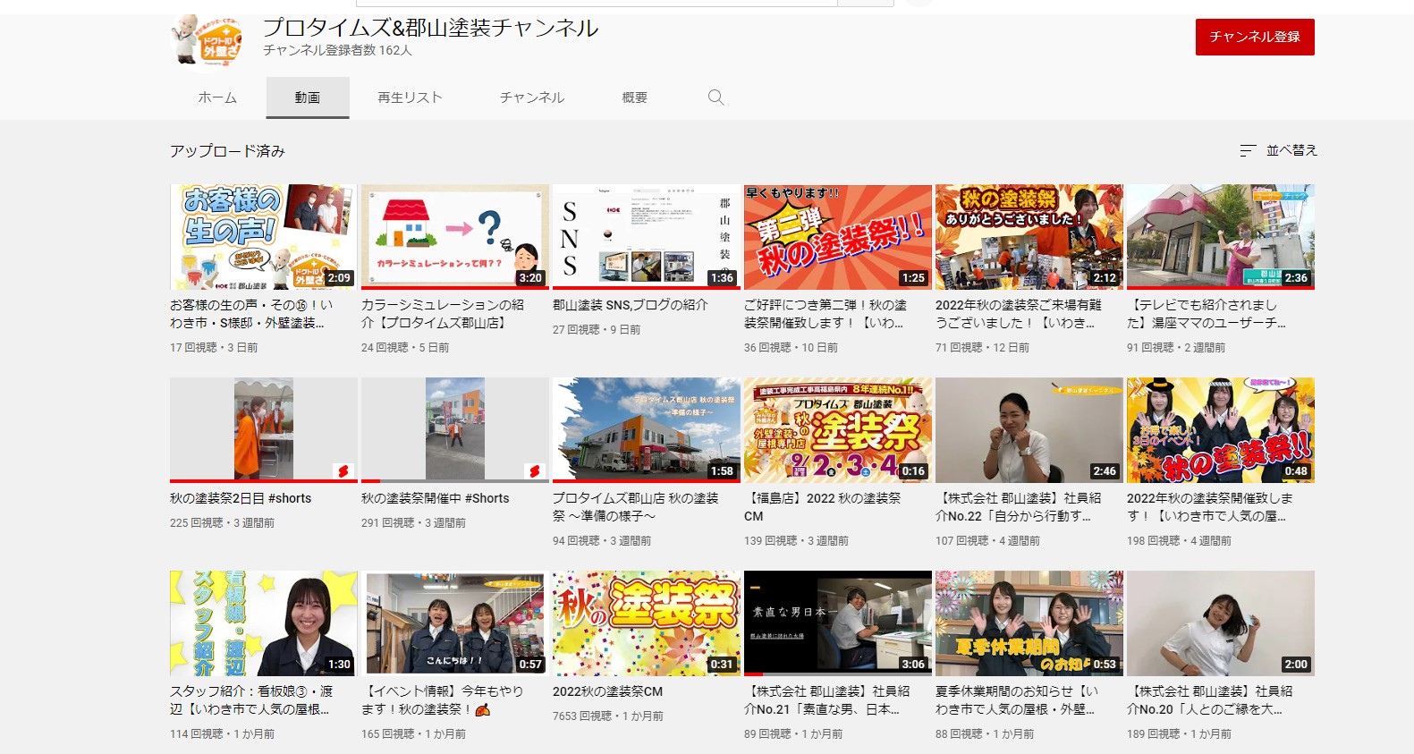The width and height of the screenshot is (1414, 754).
Task: Switch to the ホーム tab
Action: pos(217,97)
